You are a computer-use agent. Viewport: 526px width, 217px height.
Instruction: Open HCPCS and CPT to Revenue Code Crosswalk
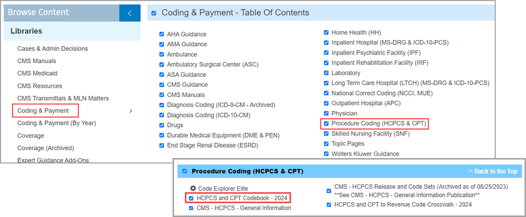coord(403,205)
